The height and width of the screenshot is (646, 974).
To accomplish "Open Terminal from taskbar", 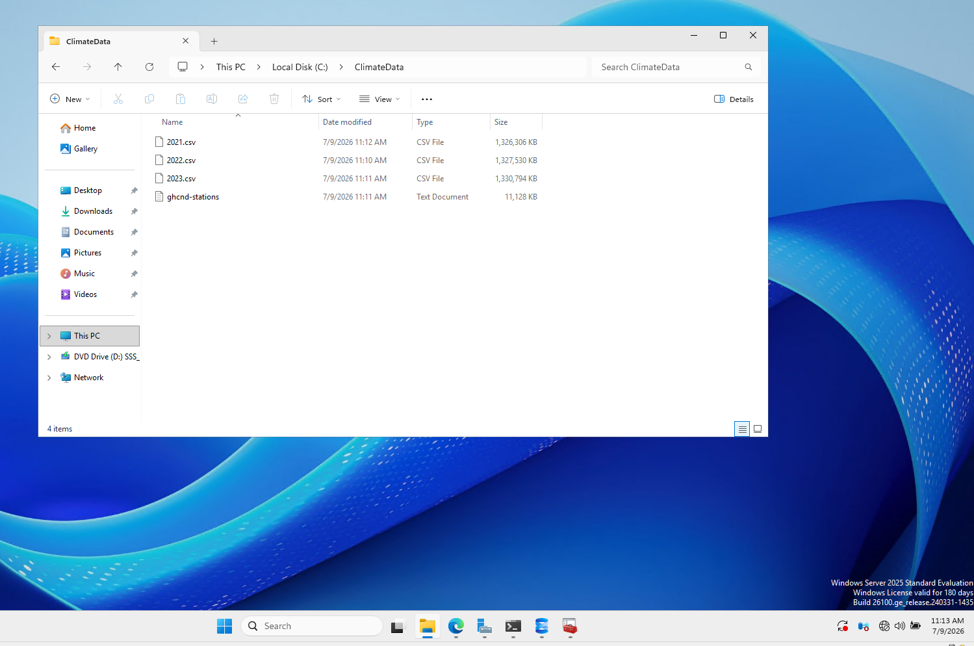I will click(513, 626).
